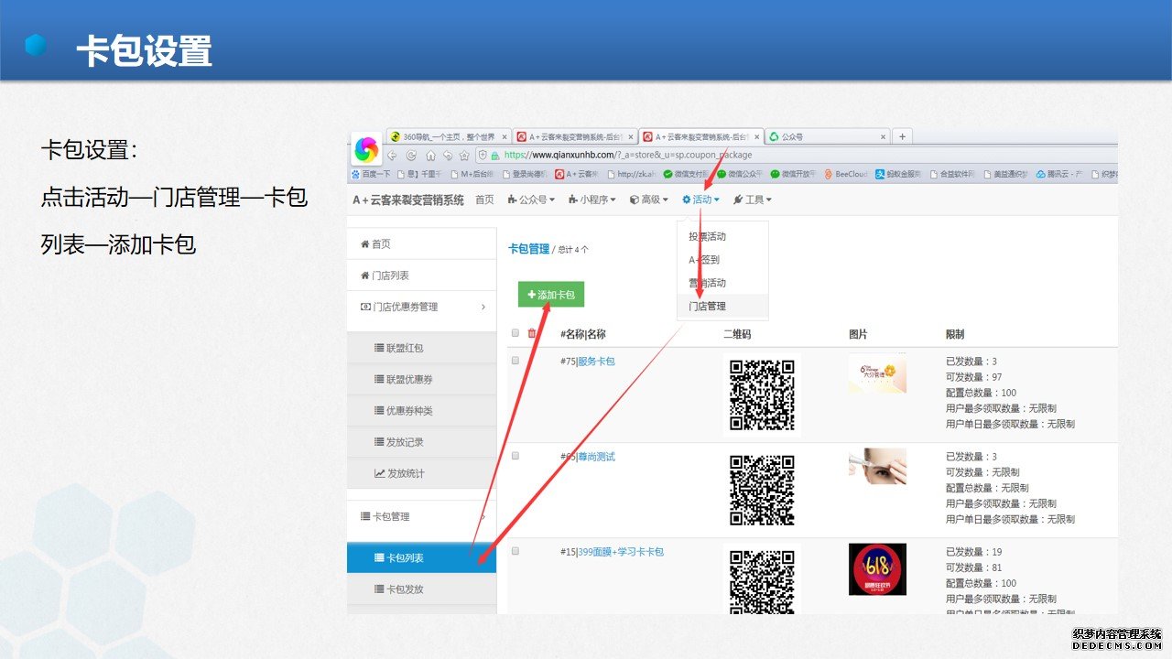1172x659 pixels.
Task: Open 门店列表 in the left sidebar
Action: (x=422, y=275)
